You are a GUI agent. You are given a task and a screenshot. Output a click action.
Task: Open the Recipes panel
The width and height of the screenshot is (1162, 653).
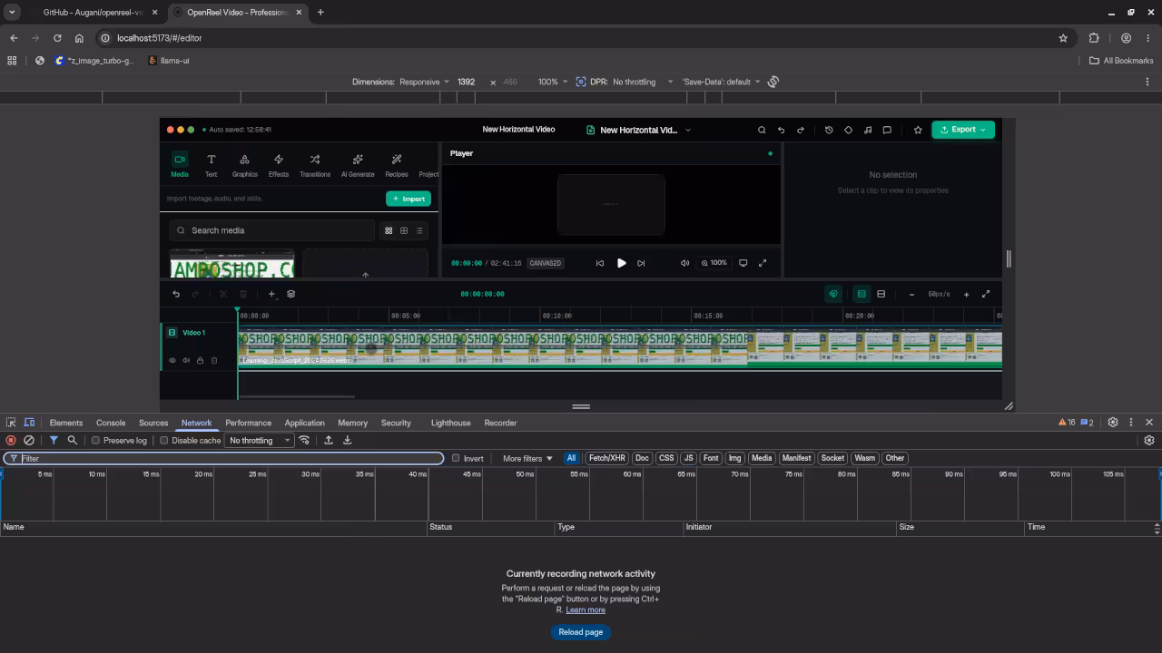coord(397,165)
